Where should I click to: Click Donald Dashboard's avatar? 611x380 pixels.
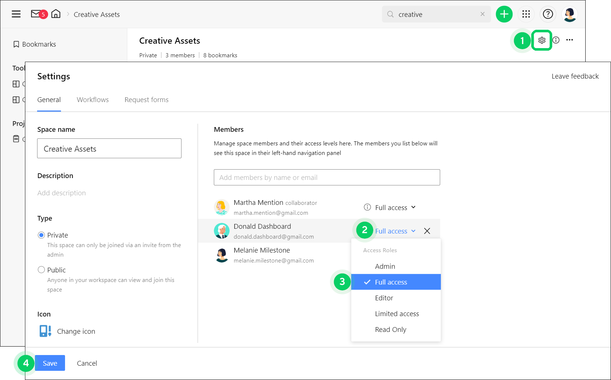point(222,231)
